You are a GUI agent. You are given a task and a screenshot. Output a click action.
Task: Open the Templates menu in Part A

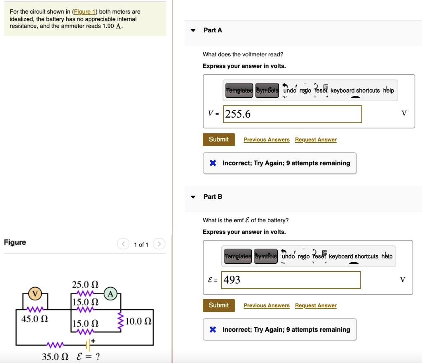pyautogui.click(x=239, y=90)
